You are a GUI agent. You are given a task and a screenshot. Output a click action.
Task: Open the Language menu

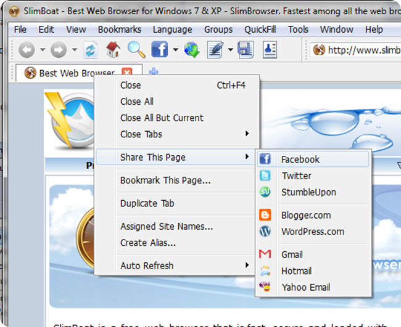point(172,30)
